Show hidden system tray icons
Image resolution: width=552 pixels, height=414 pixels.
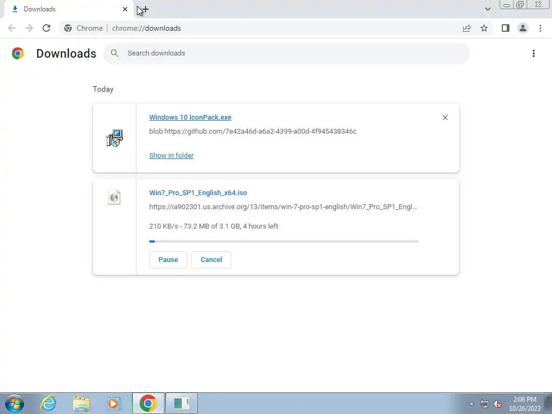click(x=471, y=404)
